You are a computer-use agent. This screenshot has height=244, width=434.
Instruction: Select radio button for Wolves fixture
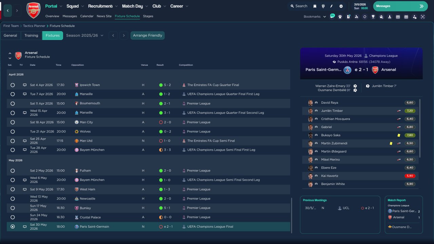(13, 131)
